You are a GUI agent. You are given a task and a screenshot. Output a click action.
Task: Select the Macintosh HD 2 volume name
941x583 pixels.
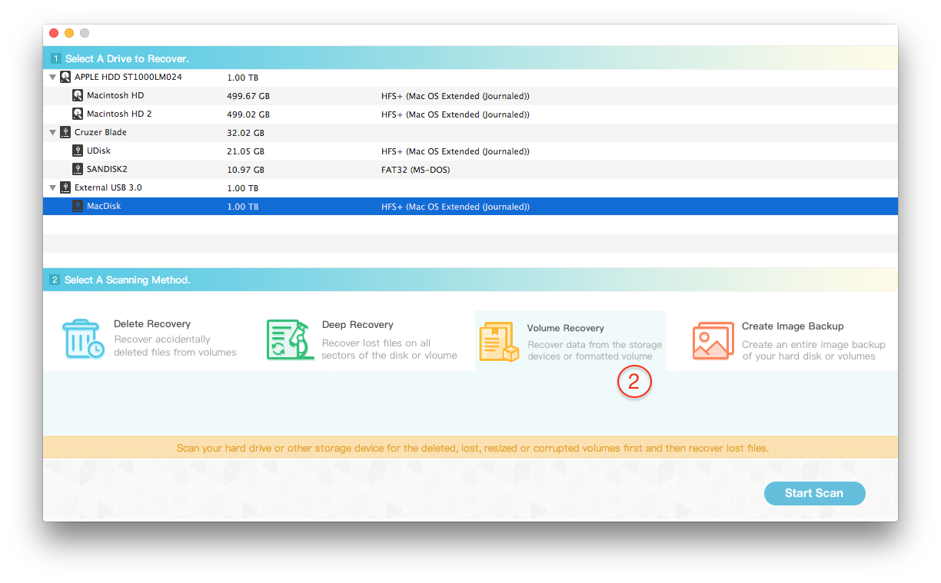[119, 114]
